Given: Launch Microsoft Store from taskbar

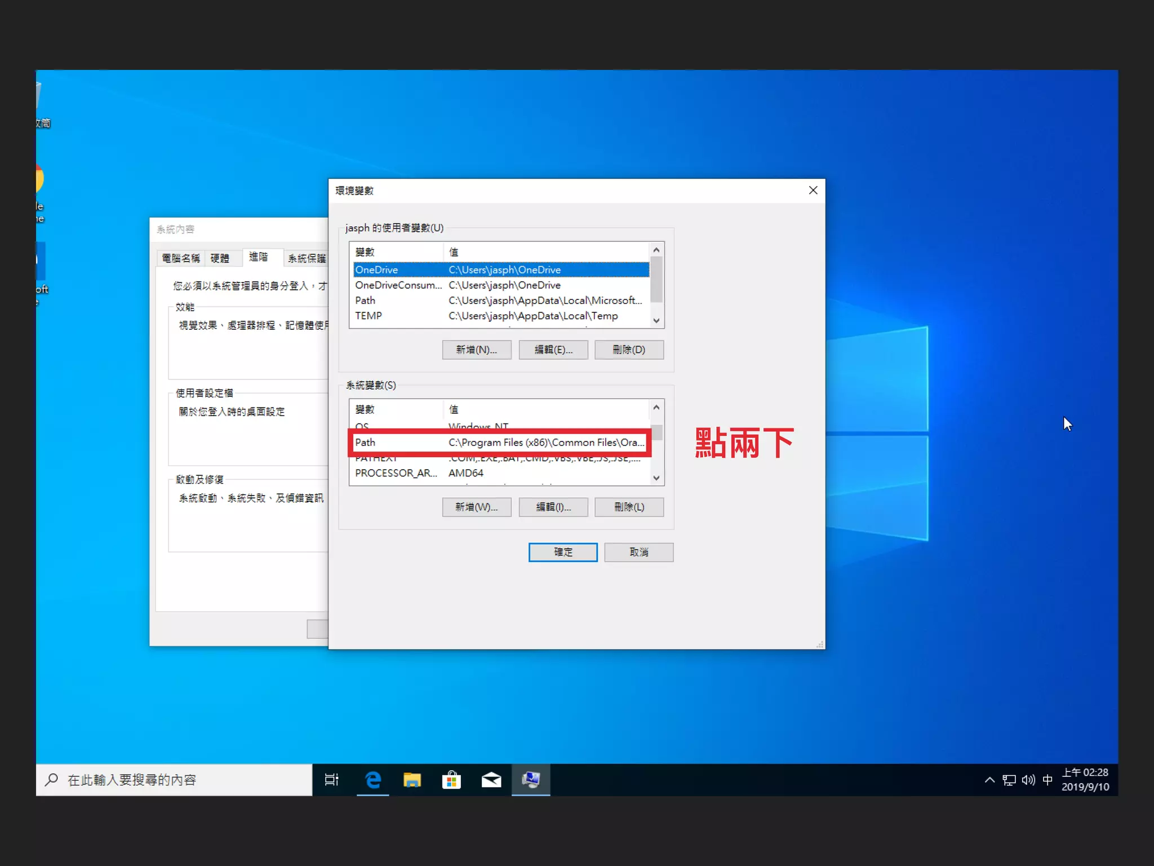Looking at the screenshot, I should point(451,780).
